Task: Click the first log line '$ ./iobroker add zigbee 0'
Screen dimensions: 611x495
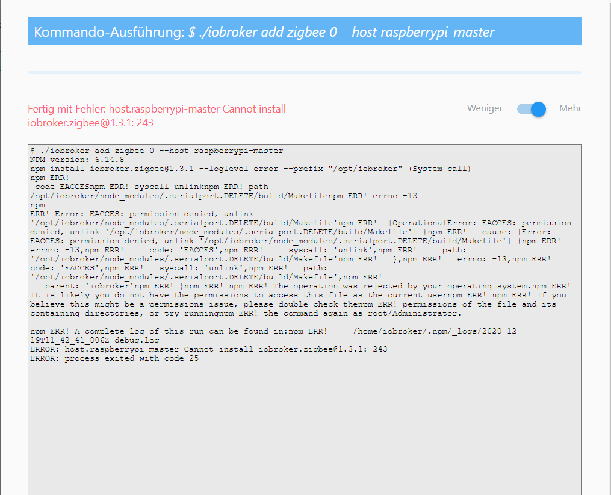Action: coord(157,151)
